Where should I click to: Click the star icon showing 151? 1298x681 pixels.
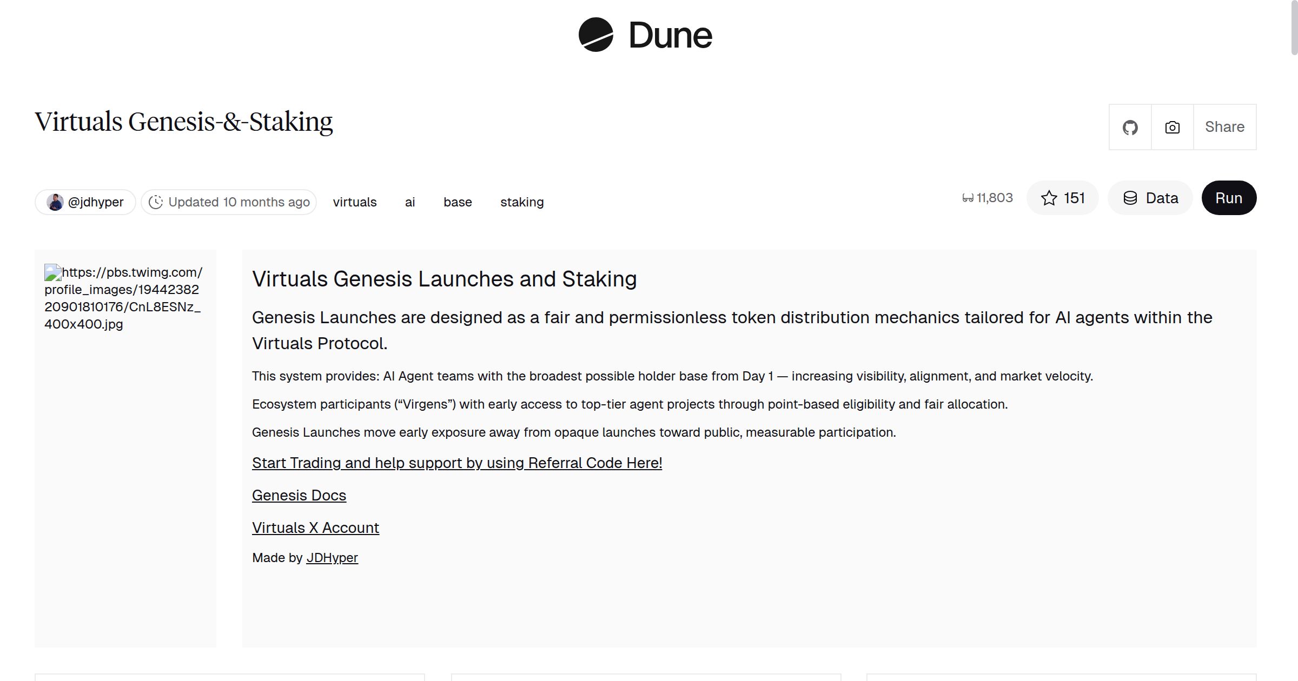1049,198
